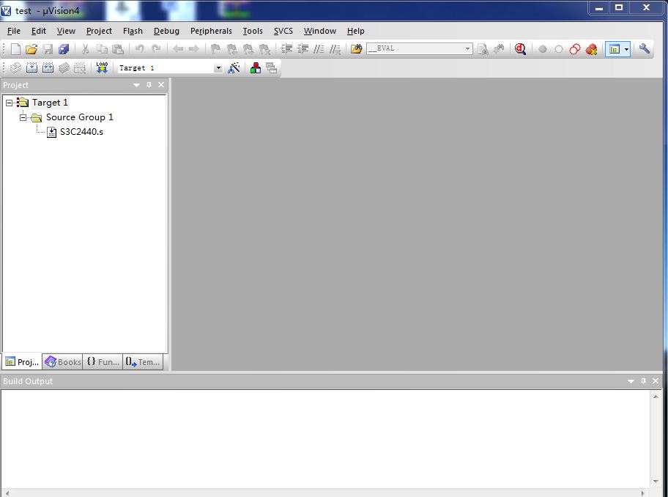
Task: Open File Extensions, Books and Environment icon
Action: (255, 67)
